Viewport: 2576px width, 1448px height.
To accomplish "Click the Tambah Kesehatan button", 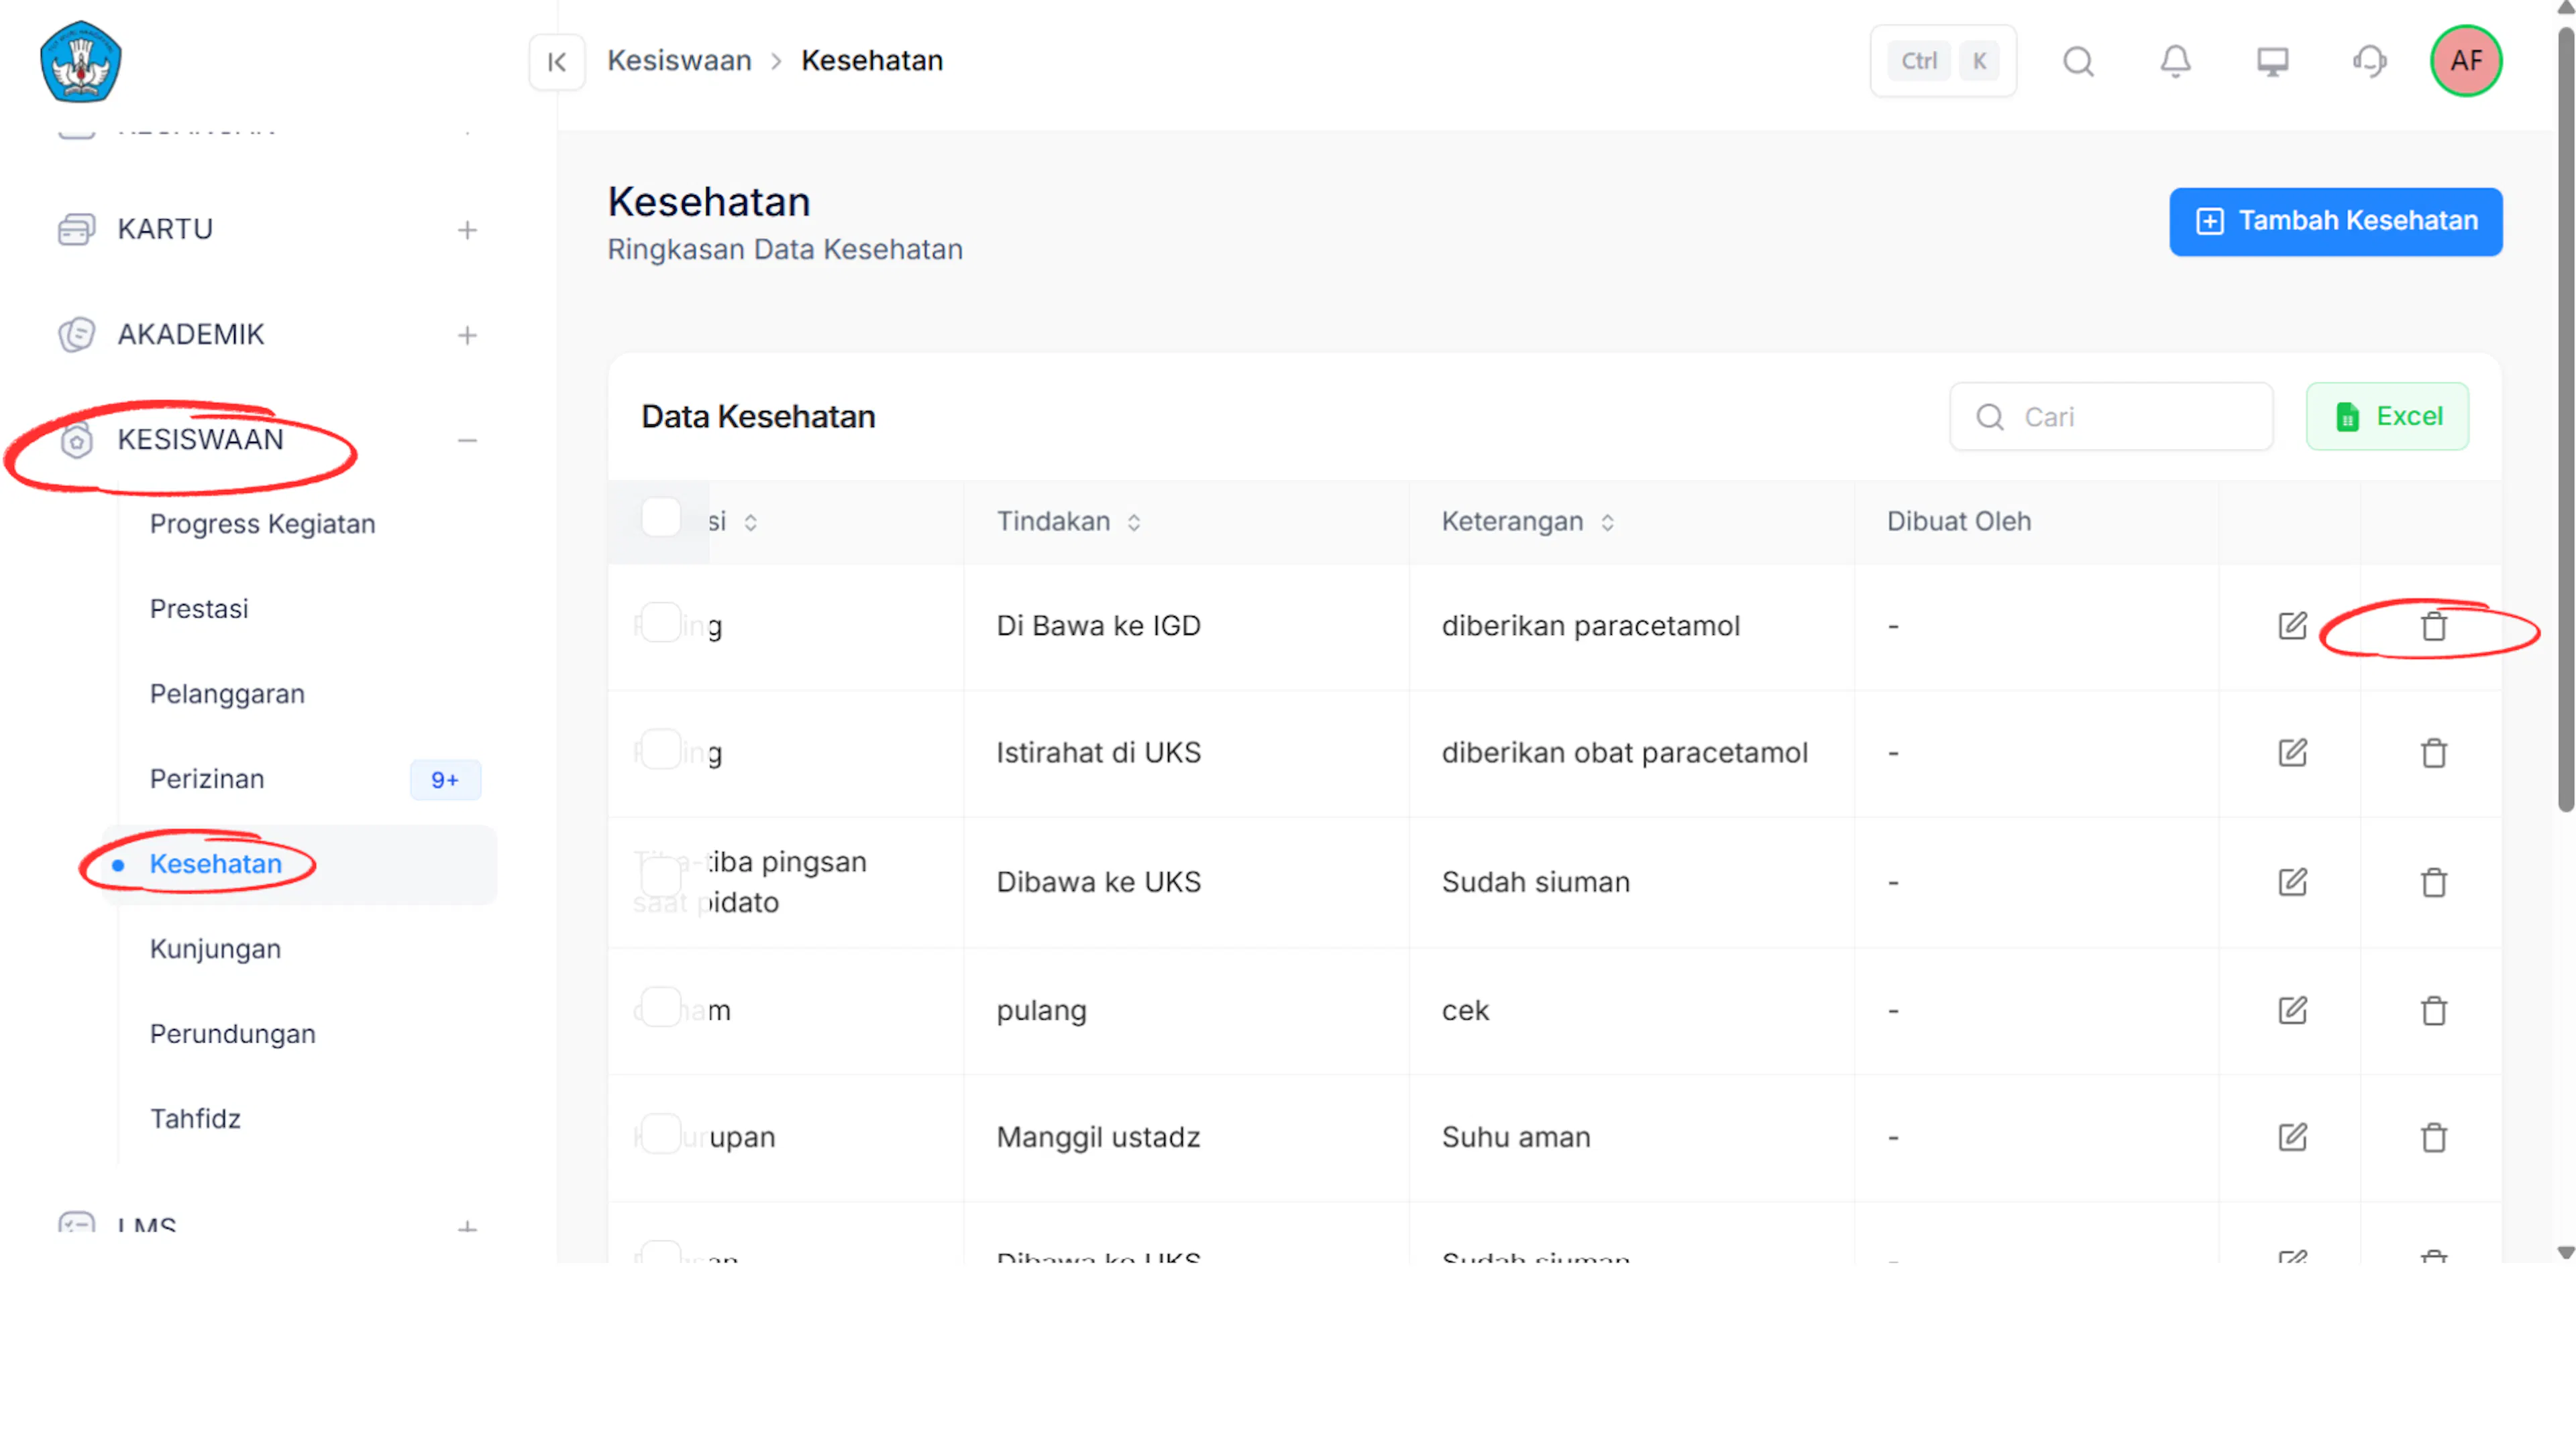I will 2335,221.
